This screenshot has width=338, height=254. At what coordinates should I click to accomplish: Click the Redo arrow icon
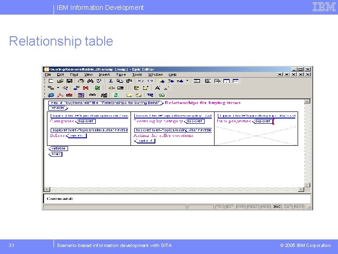click(150, 81)
